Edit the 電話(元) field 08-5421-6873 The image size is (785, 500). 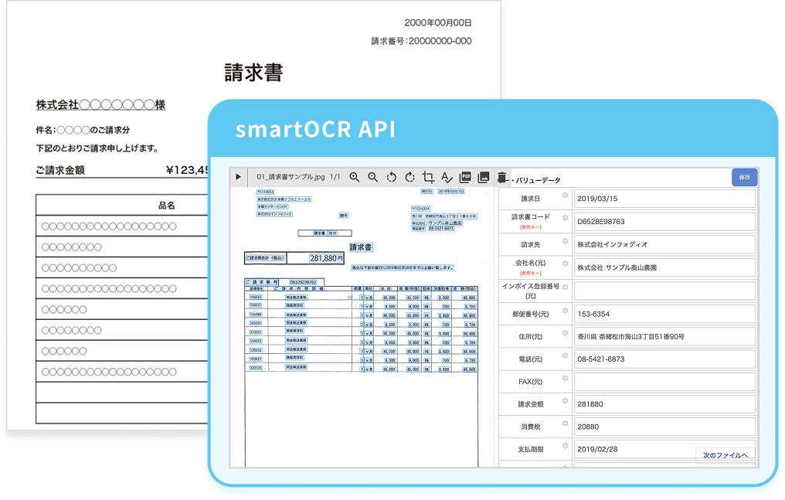[664, 359]
